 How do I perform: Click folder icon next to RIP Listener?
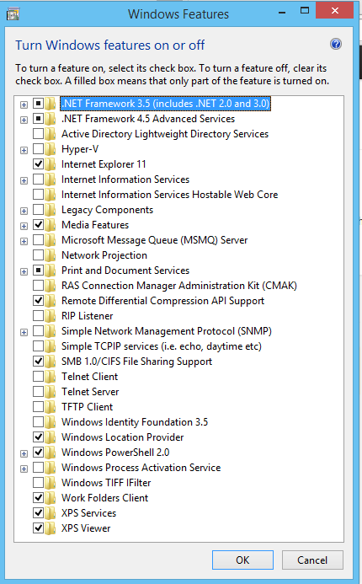pyautogui.click(x=51, y=316)
